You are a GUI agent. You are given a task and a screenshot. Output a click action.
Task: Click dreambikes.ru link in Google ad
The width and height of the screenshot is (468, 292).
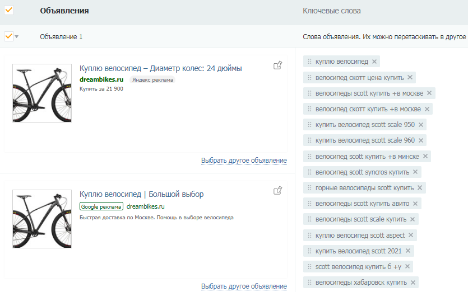[145, 206]
